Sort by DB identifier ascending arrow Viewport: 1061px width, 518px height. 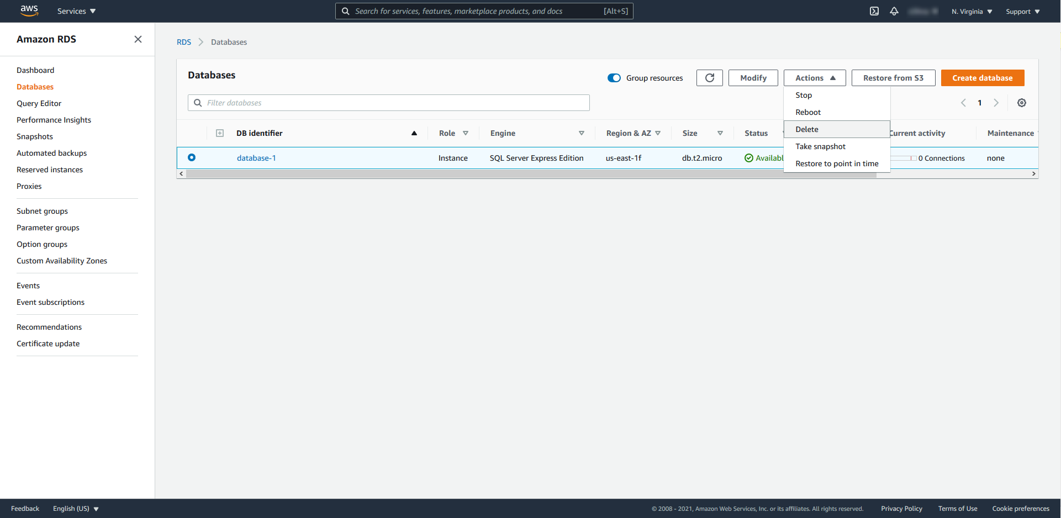[414, 133]
